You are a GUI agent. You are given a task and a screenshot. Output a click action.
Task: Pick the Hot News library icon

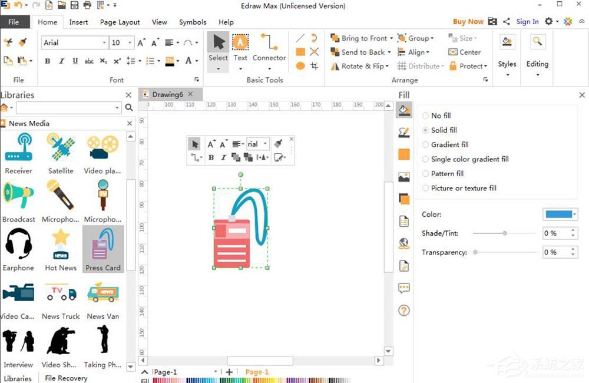61,246
